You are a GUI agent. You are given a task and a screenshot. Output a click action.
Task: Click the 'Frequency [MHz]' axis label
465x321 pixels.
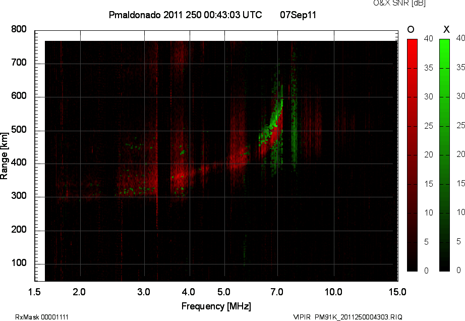coord(216,306)
